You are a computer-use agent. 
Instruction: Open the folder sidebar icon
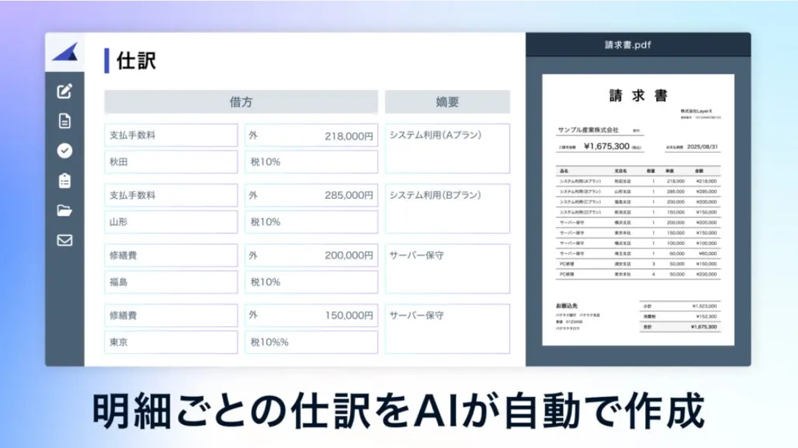pos(65,210)
